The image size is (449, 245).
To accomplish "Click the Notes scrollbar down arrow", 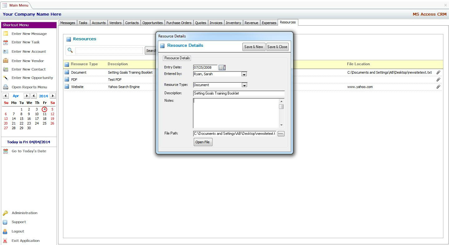I will pyautogui.click(x=281, y=125).
